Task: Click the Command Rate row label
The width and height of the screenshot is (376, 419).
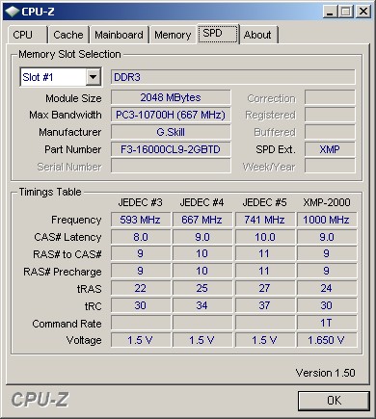Action: 67,324
